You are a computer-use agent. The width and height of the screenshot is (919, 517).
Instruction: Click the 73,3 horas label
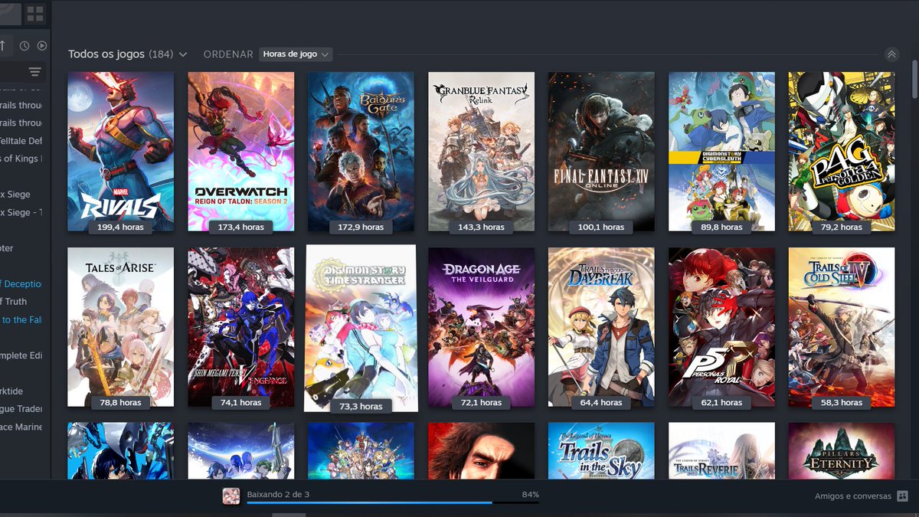[x=361, y=407]
